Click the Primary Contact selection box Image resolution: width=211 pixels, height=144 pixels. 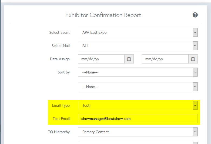135,132
